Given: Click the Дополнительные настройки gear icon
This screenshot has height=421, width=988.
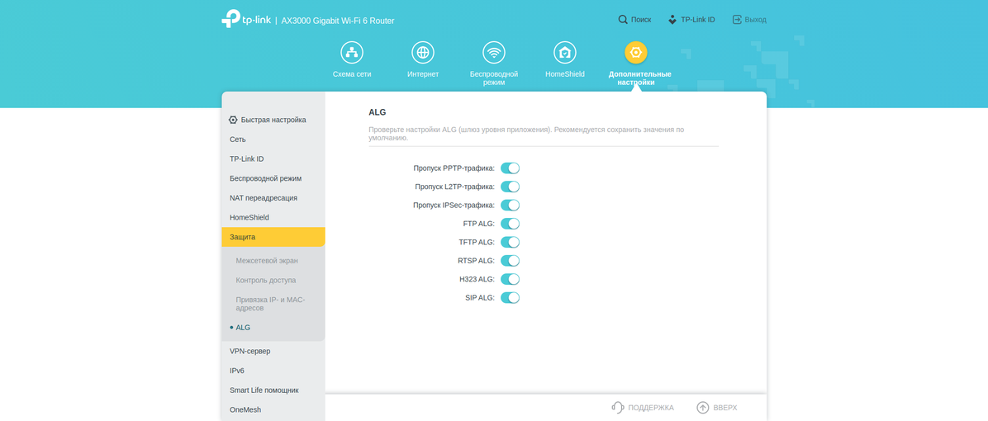Looking at the screenshot, I should [635, 53].
